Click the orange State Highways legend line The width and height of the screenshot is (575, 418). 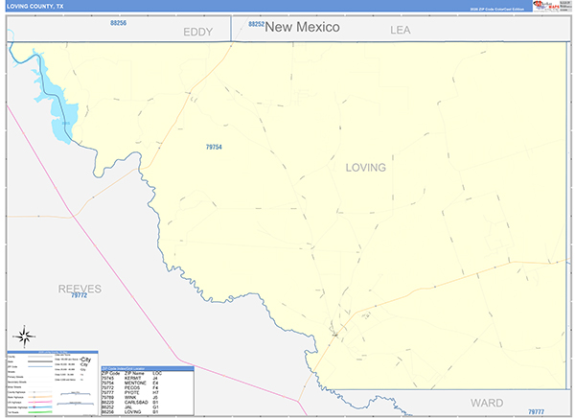click(40, 397)
